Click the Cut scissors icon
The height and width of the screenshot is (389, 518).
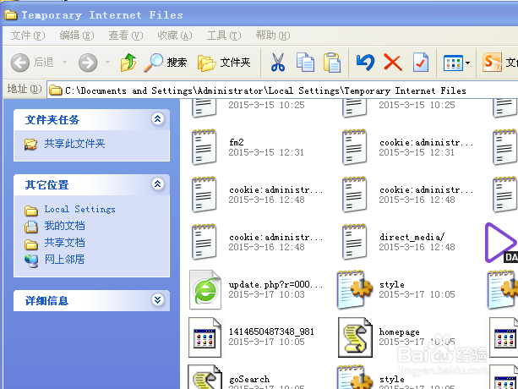pos(278,63)
